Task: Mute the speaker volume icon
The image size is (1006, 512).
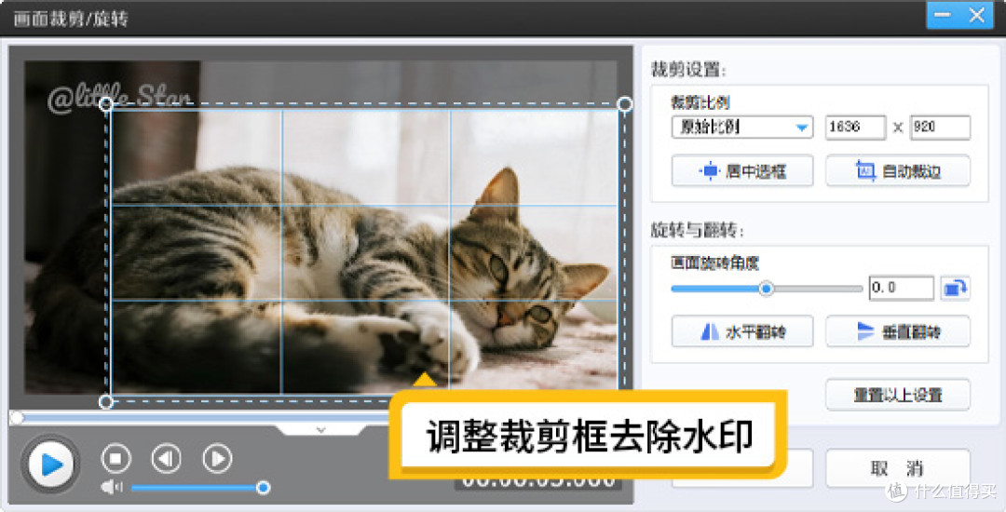Action: (x=111, y=488)
